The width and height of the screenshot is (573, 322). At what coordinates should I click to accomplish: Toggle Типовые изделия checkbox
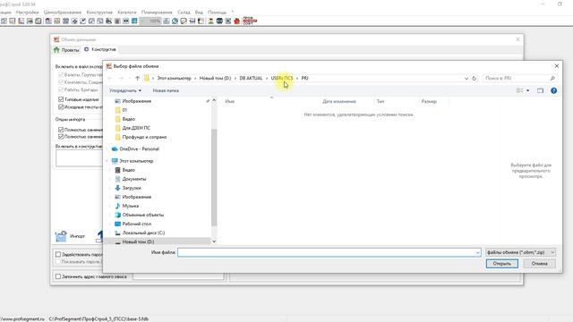(x=61, y=99)
